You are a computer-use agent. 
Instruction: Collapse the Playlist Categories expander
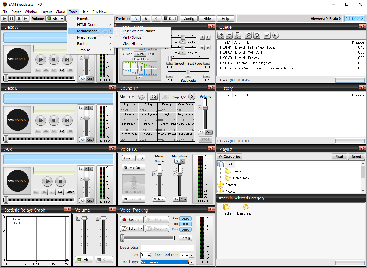230,156
